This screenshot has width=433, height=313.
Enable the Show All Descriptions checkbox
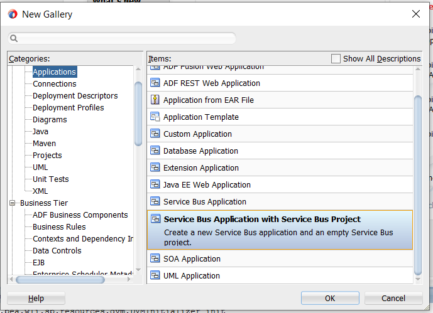coord(336,58)
